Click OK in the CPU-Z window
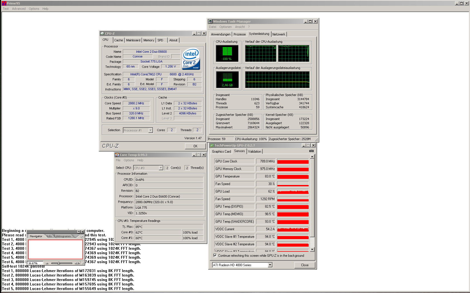This screenshot has width=470, height=293. click(x=195, y=146)
